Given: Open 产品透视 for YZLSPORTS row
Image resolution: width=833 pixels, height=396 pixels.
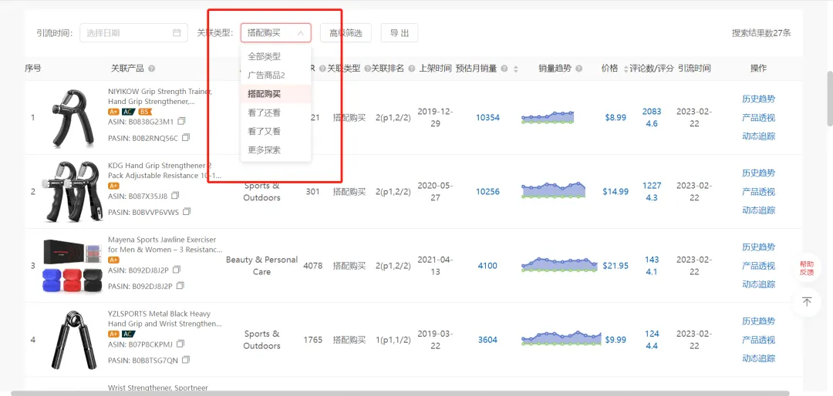Looking at the screenshot, I should click(759, 340).
